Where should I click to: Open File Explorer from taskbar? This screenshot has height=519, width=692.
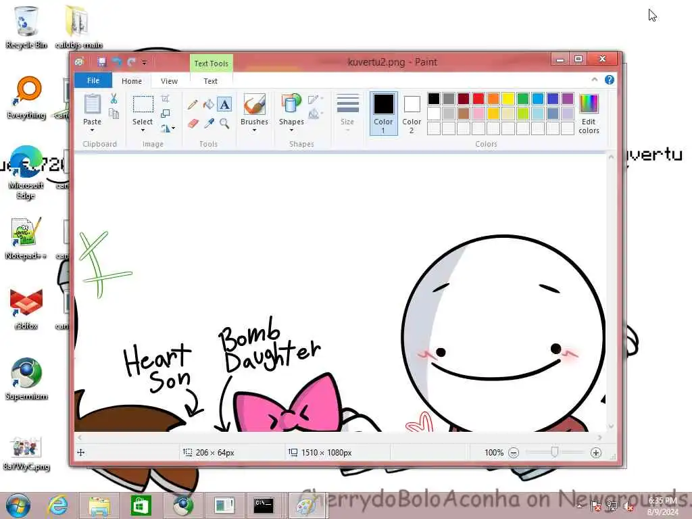[99, 506]
